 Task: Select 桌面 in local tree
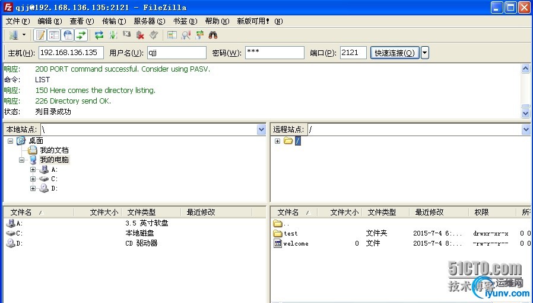36,141
